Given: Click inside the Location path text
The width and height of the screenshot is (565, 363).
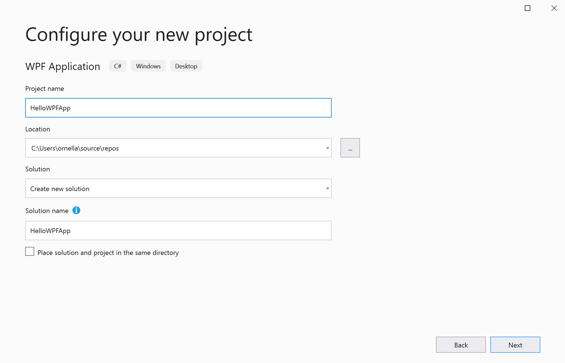Looking at the screenshot, I should [x=75, y=148].
